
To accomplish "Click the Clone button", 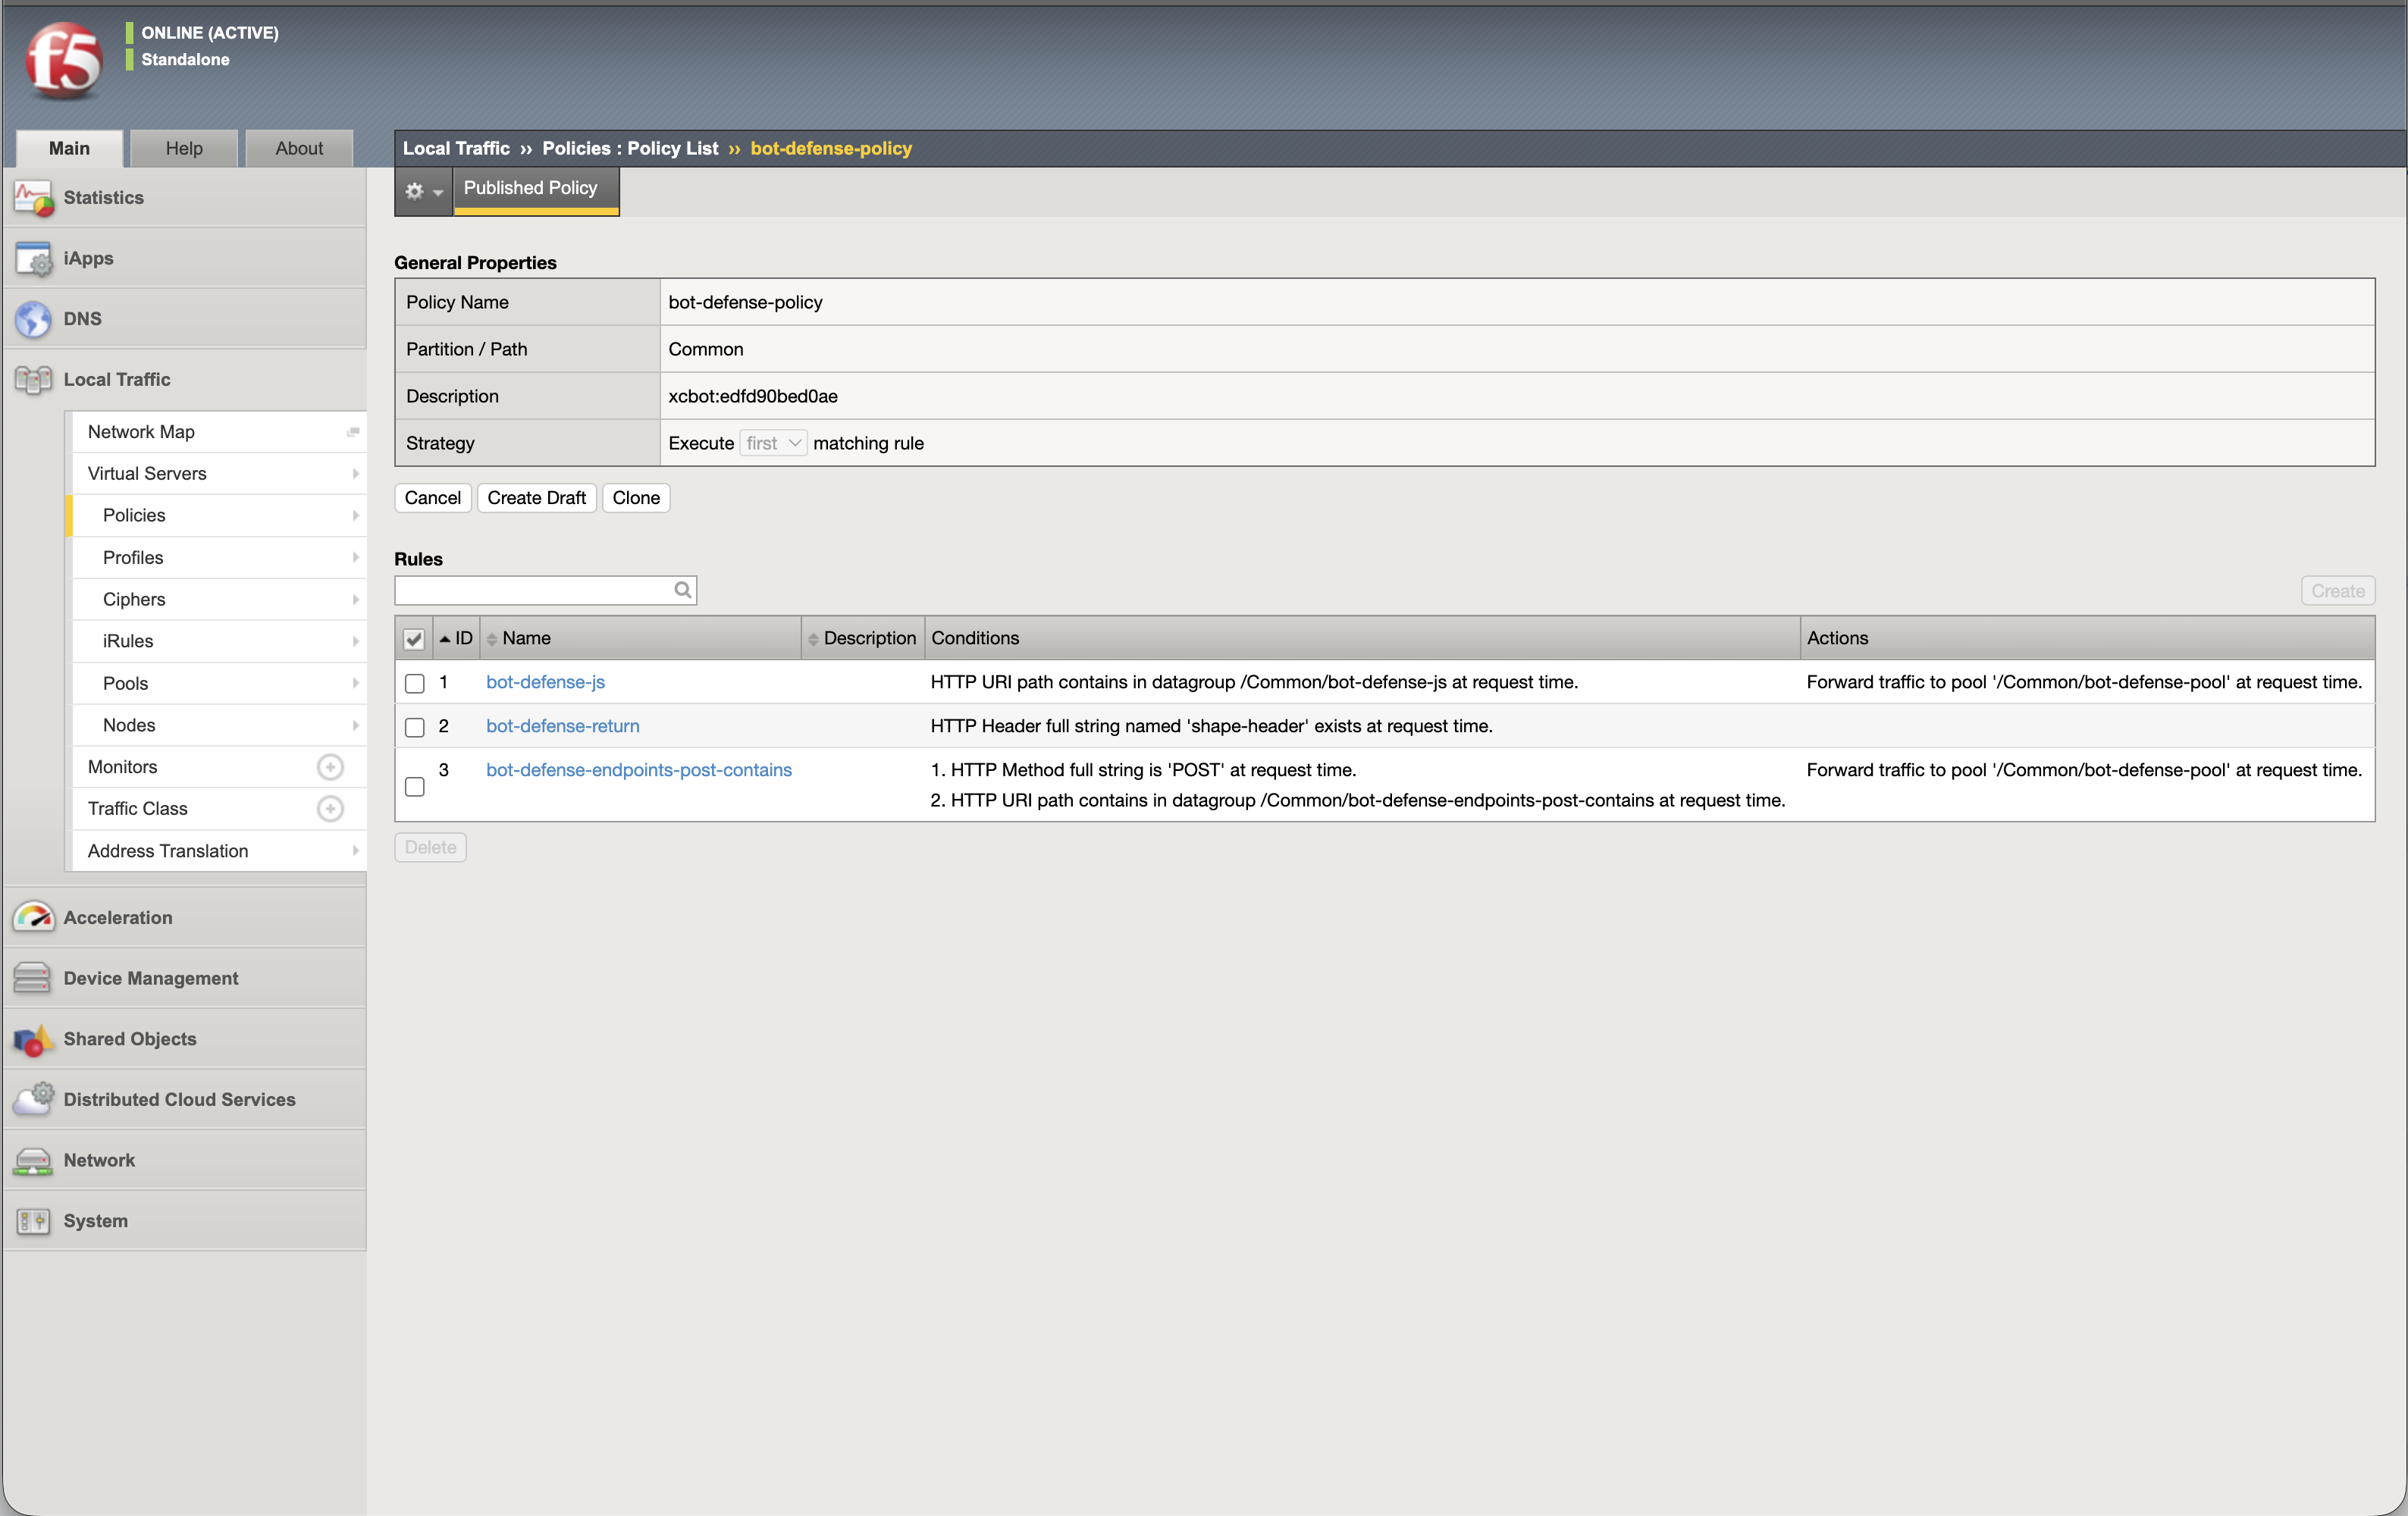I will tap(636, 498).
